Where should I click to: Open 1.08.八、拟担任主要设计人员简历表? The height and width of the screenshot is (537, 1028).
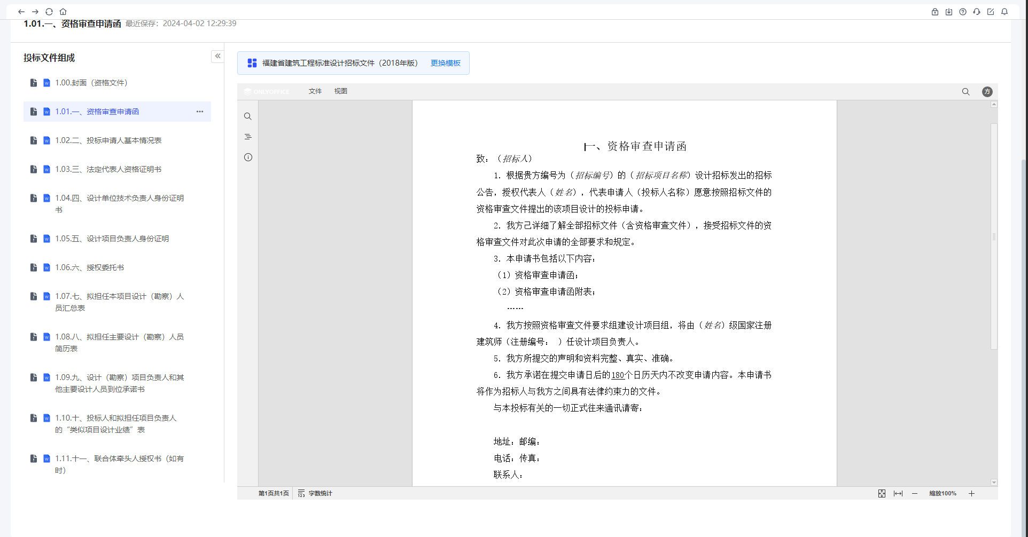pos(117,343)
